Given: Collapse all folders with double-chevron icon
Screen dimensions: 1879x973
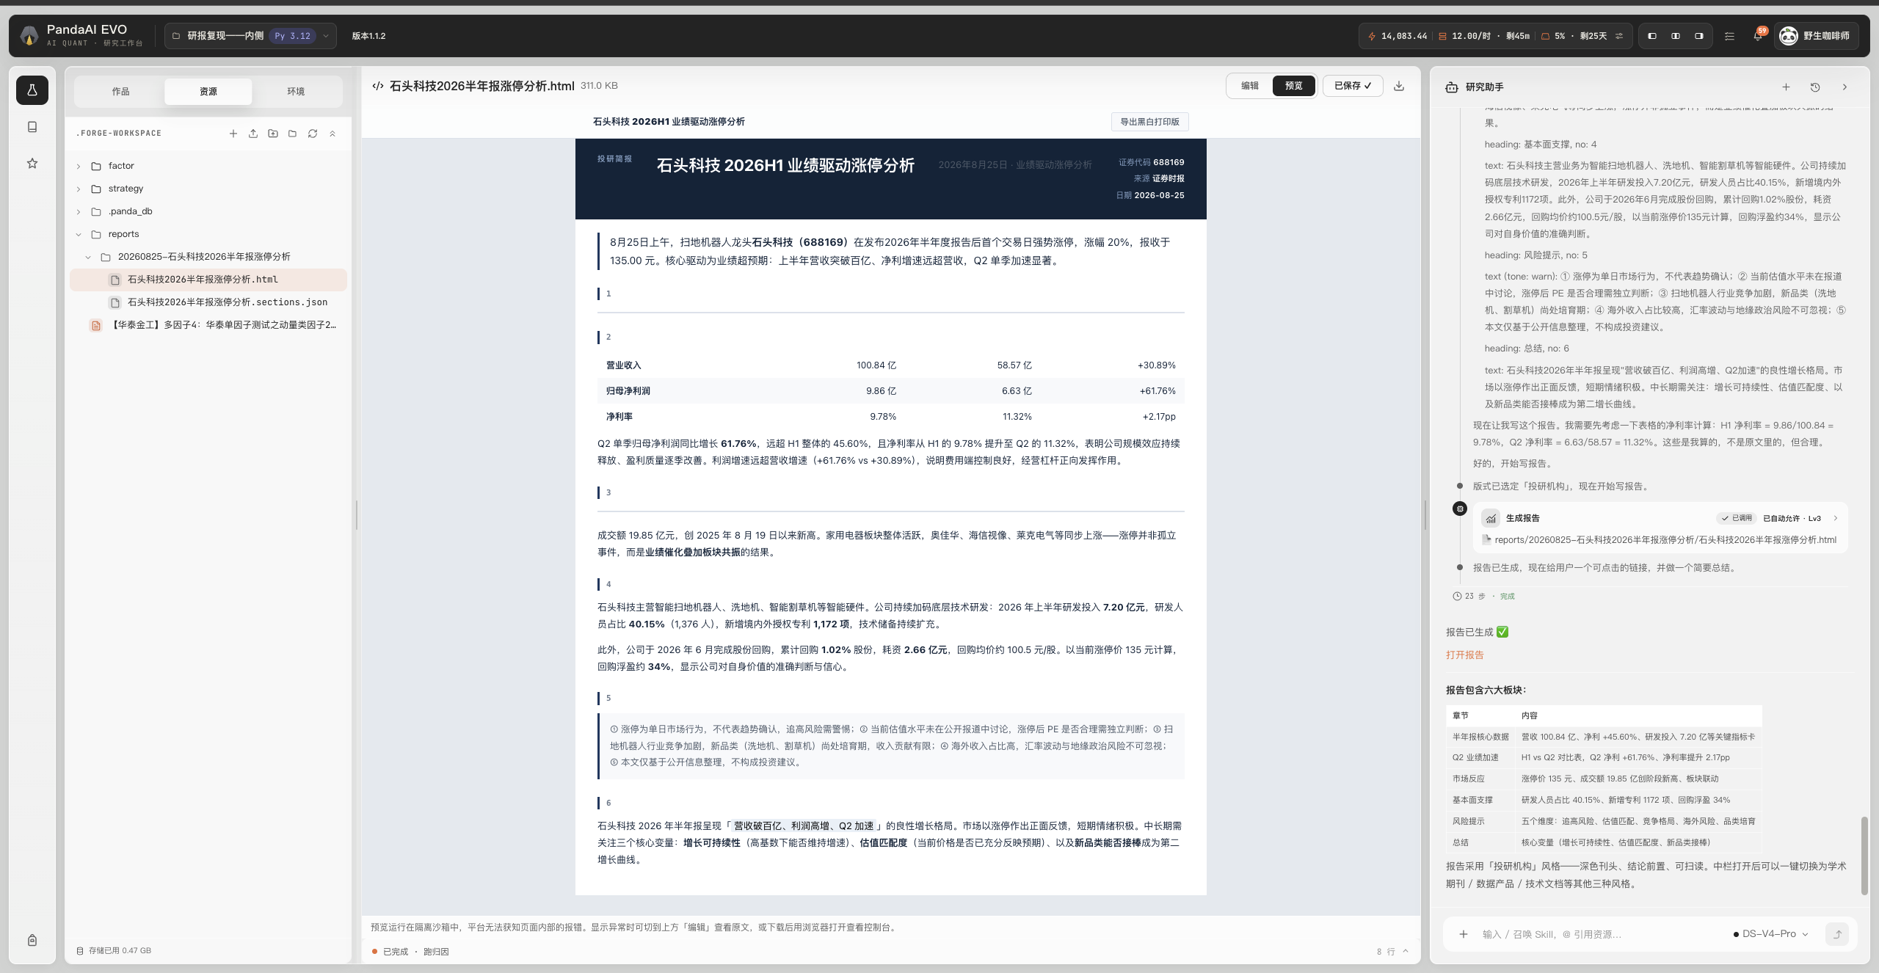Looking at the screenshot, I should pos(332,134).
